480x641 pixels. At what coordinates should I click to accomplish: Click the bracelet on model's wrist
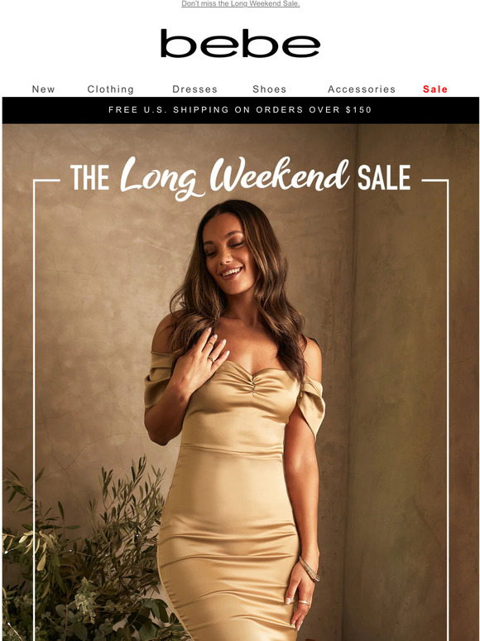pyautogui.click(x=310, y=569)
